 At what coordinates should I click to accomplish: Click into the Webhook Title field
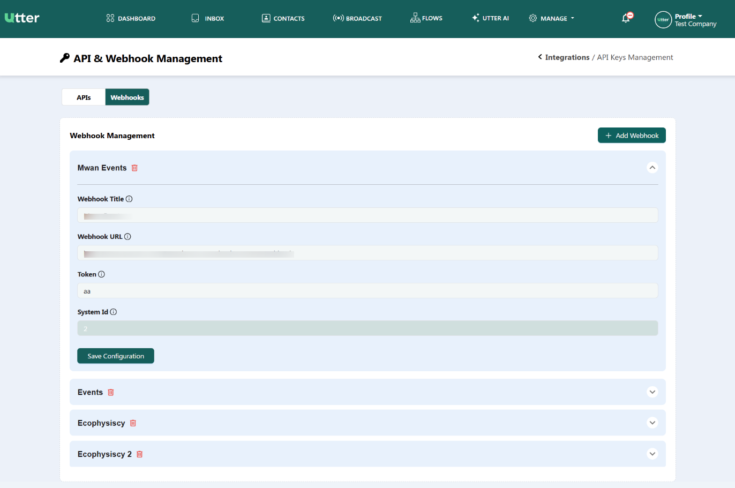click(x=367, y=215)
